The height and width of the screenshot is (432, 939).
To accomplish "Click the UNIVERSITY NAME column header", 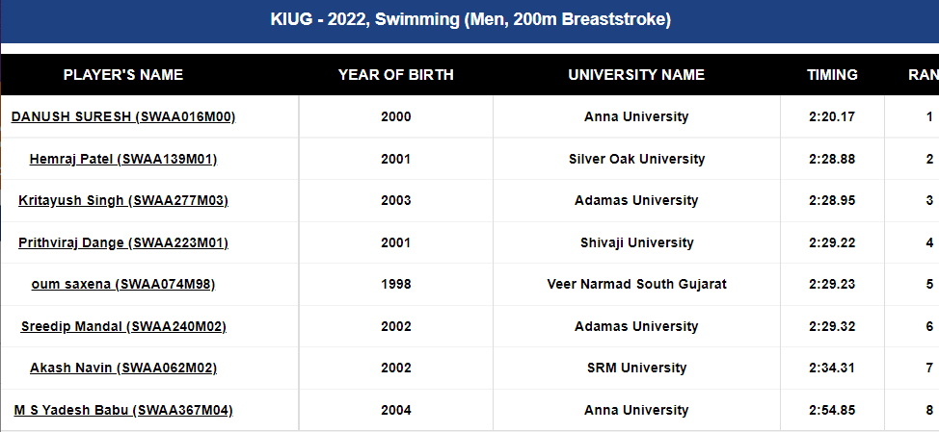I will [636, 75].
